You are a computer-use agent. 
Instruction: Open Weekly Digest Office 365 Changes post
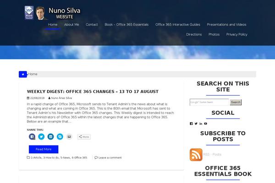click(93, 91)
